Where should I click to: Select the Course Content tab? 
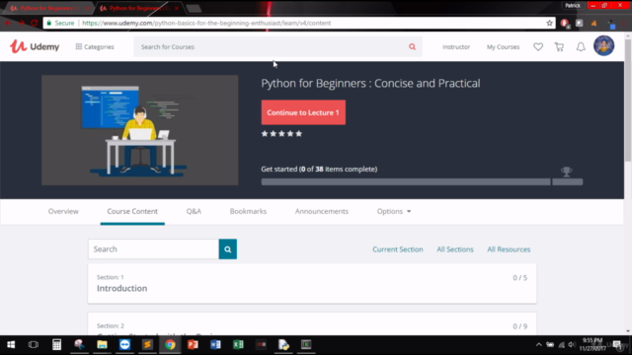[x=132, y=211]
